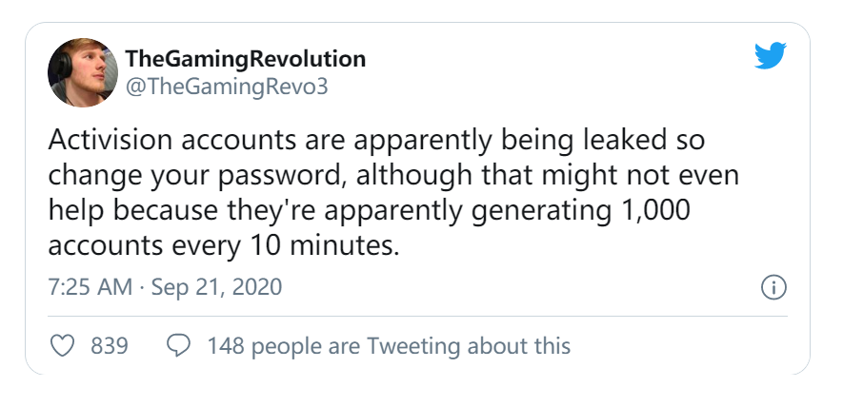Click the "Sep 21, 2020" date text

(x=215, y=286)
